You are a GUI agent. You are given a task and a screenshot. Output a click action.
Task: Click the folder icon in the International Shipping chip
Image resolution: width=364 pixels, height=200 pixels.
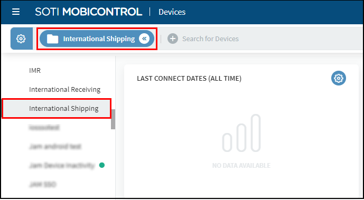[x=53, y=39]
